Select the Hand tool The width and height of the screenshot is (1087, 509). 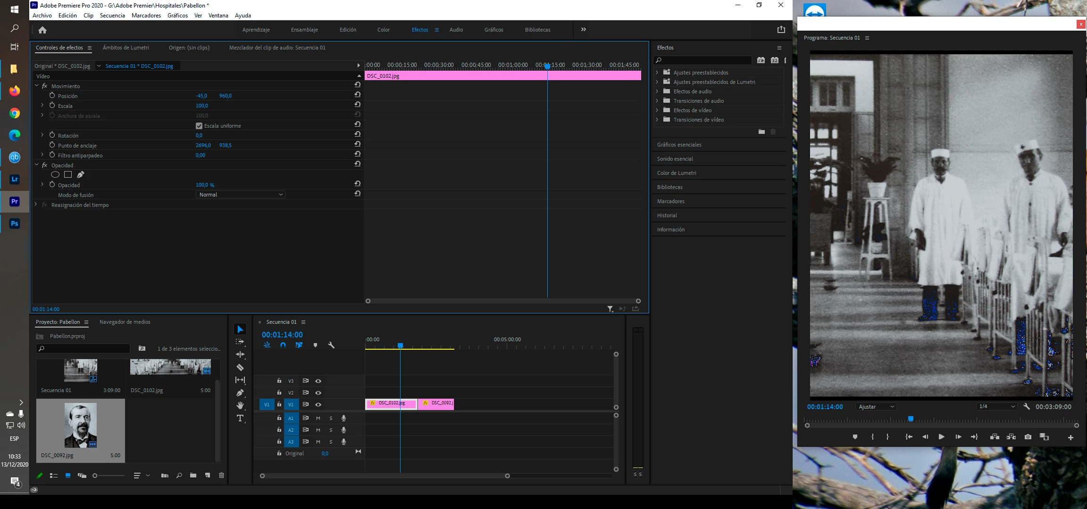tap(240, 405)
